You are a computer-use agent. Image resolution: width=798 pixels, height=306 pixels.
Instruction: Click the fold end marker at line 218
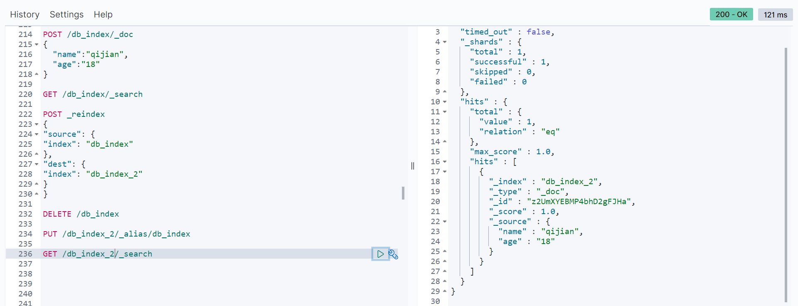coord(37,74)
